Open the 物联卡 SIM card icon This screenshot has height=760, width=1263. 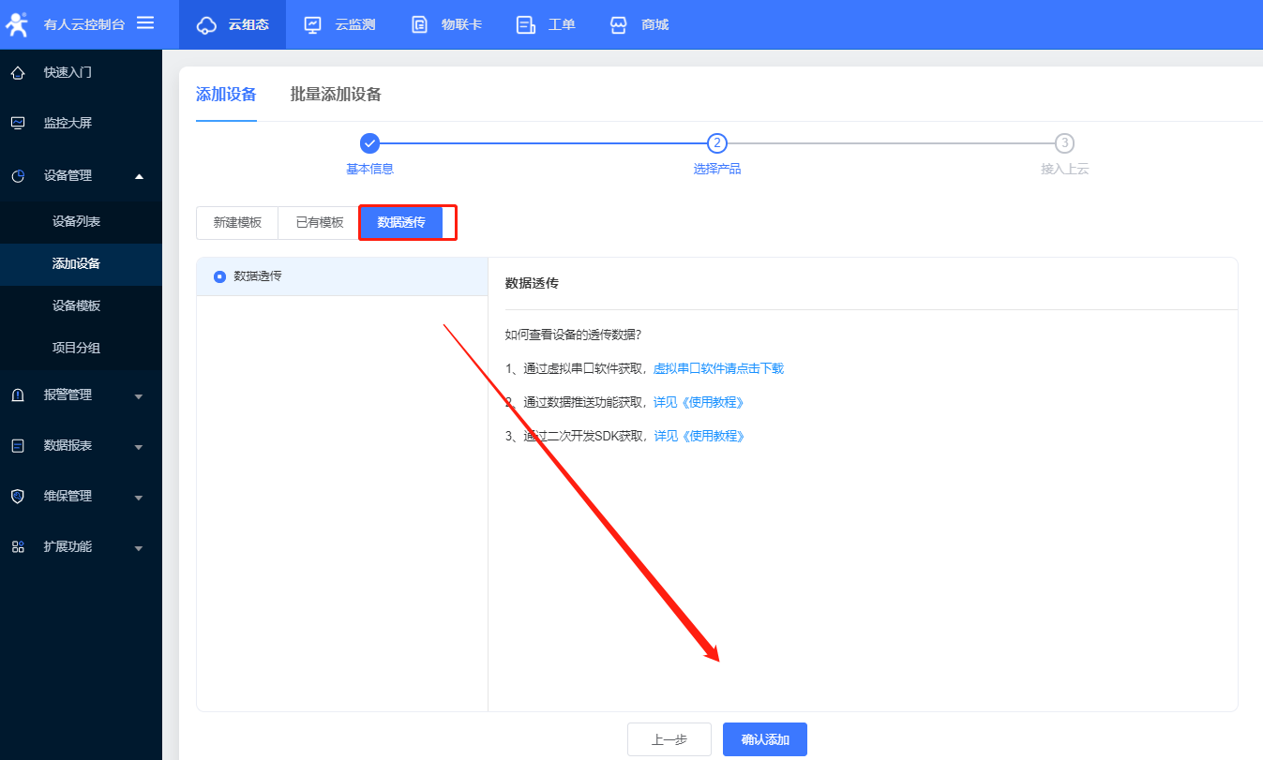tap(420, 25)
